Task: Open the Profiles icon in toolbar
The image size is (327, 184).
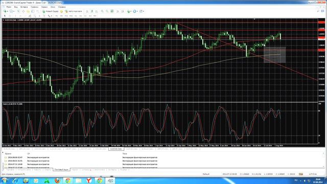Action: (x=11, y=11)
